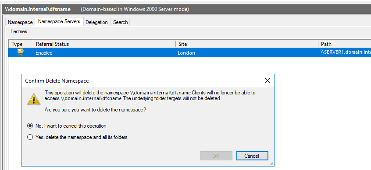Choose 'Yes, delete the namespace and all its folders'
The image size is (371, 170).
point(77,137)
